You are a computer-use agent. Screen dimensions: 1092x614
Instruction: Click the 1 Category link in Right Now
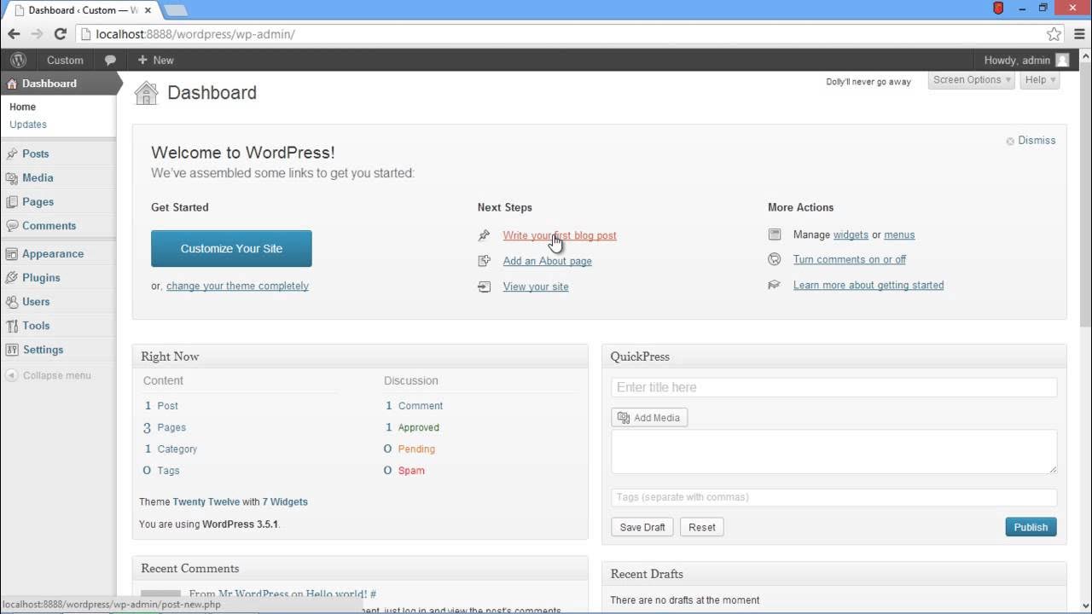tap(171, 449)
